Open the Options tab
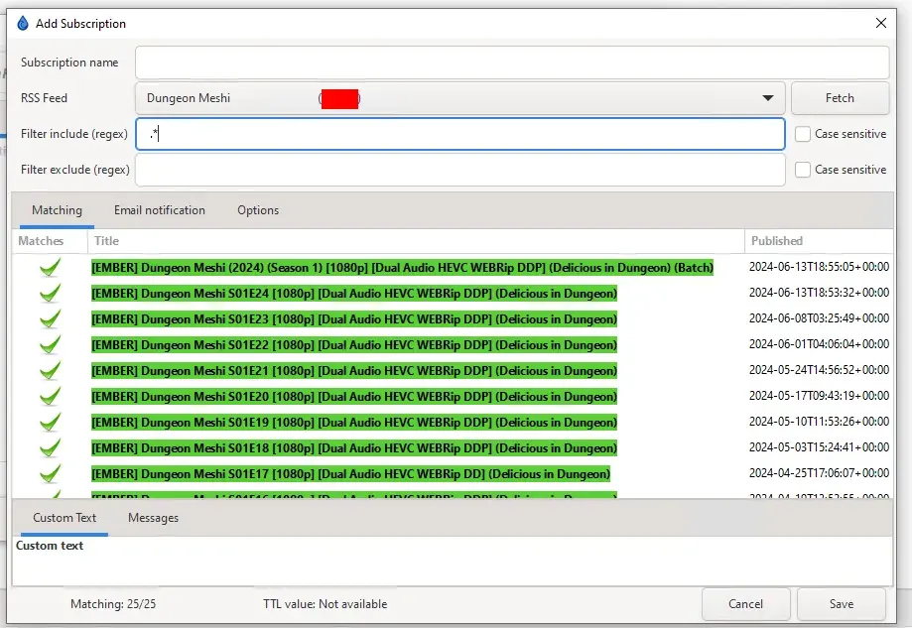Screen dimensions: 912x628 [x=258, y=210]
